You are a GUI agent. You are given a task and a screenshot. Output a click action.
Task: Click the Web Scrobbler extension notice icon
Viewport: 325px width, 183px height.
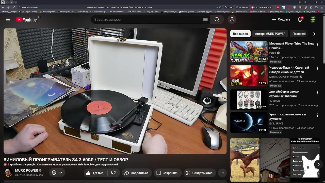pyautogui.click(x=5, y=164)
